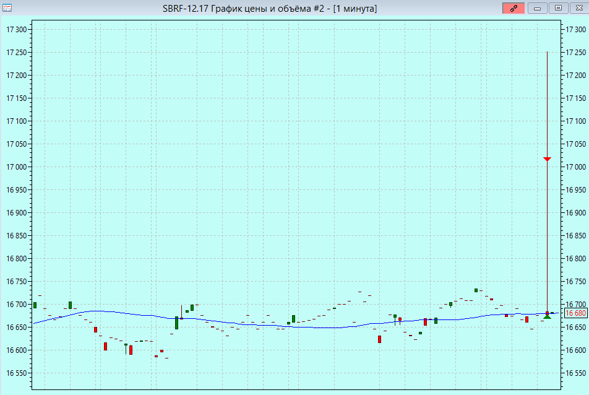Click the red down-triangle sell marker

click(x=547, y=159)
